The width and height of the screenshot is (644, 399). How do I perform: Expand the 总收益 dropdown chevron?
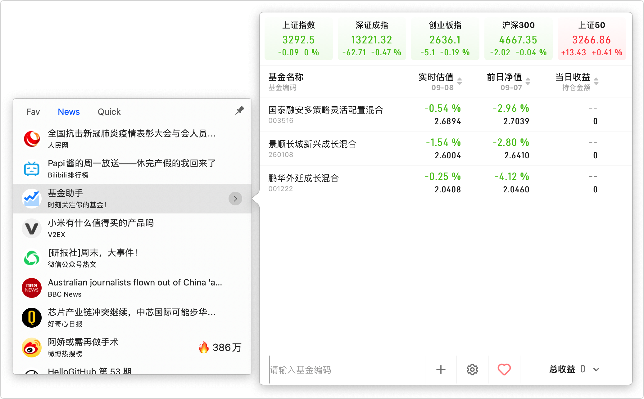click(596, 370)
